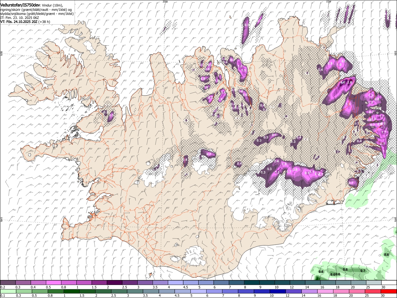Click the pale green 0.1 rain swatch, bottom row
This screenshot has width=397, height=298.
pyautogui.click(x=8, y=291)
